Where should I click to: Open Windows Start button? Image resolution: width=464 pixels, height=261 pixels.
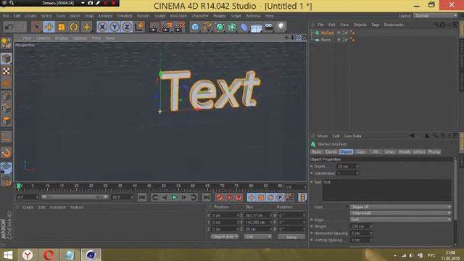pyautogui.click(x=8, y=255)
